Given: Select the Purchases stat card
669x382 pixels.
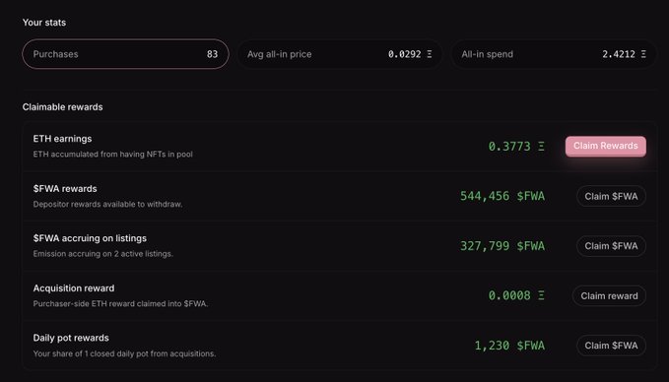Looking at the screenshot, I should pos(125,54).
